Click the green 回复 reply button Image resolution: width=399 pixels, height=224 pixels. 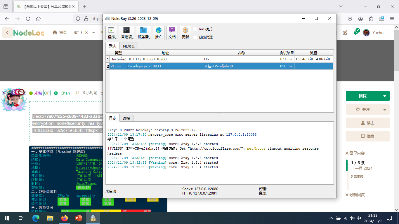pyautogui.click(x=363, y=96)
